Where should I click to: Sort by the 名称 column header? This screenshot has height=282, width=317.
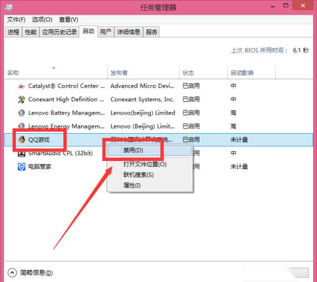[x=56, y=72]
